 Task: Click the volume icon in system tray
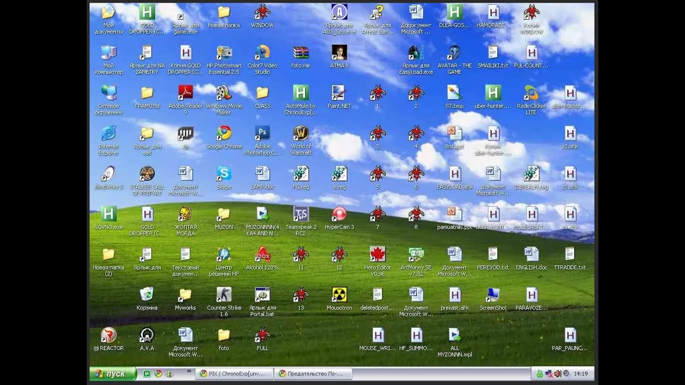coord(557,374)
